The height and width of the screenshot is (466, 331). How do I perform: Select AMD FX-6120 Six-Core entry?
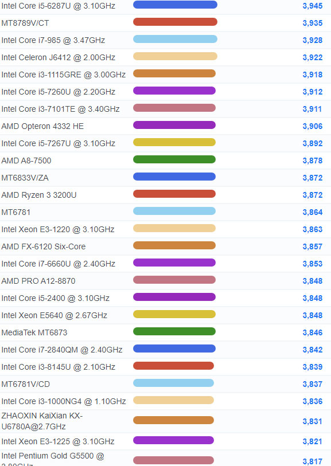[x=44, y=247]
